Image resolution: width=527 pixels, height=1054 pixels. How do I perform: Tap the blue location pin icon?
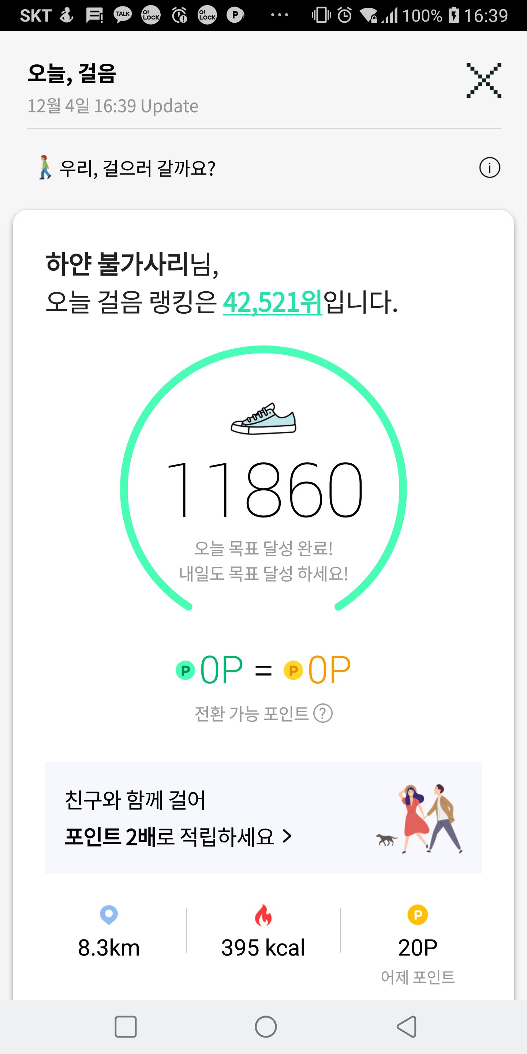[x=109, y=914]
